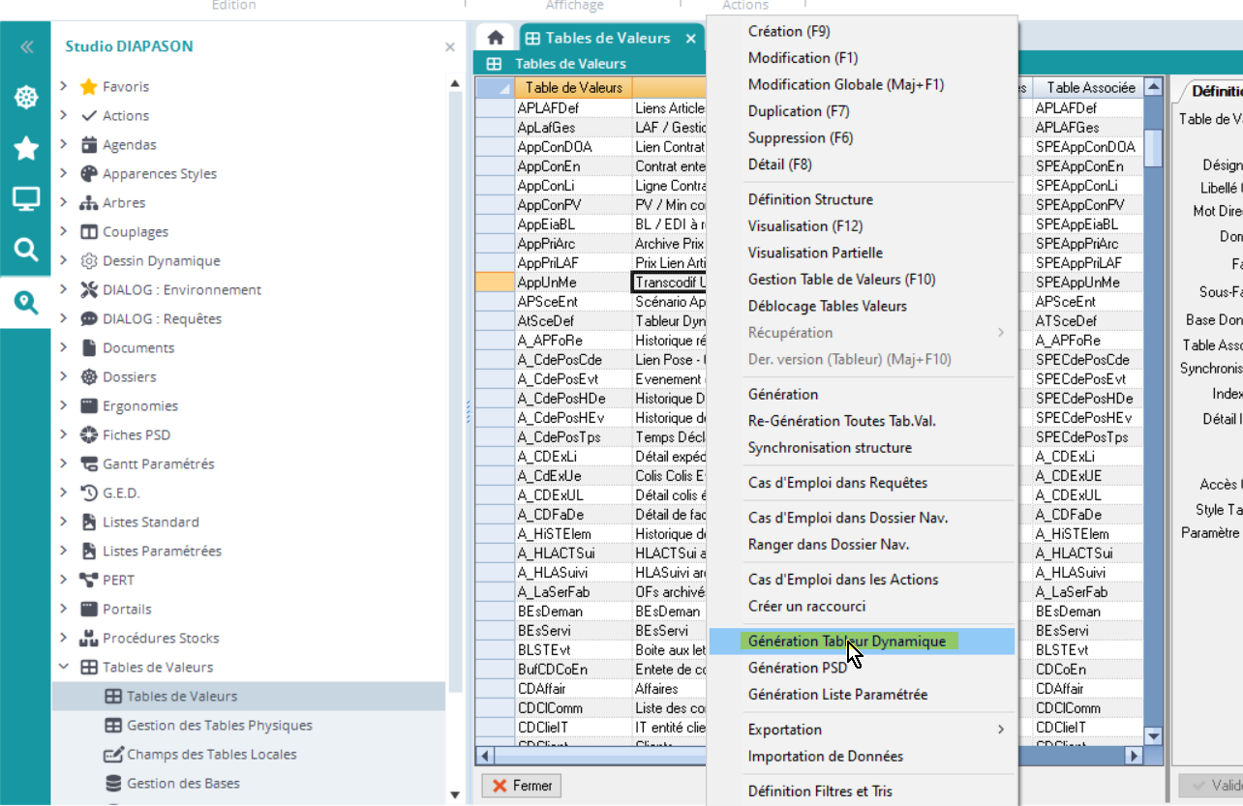
Task: Select the magnifier search icon in sidebar
Action: [25, 251]
